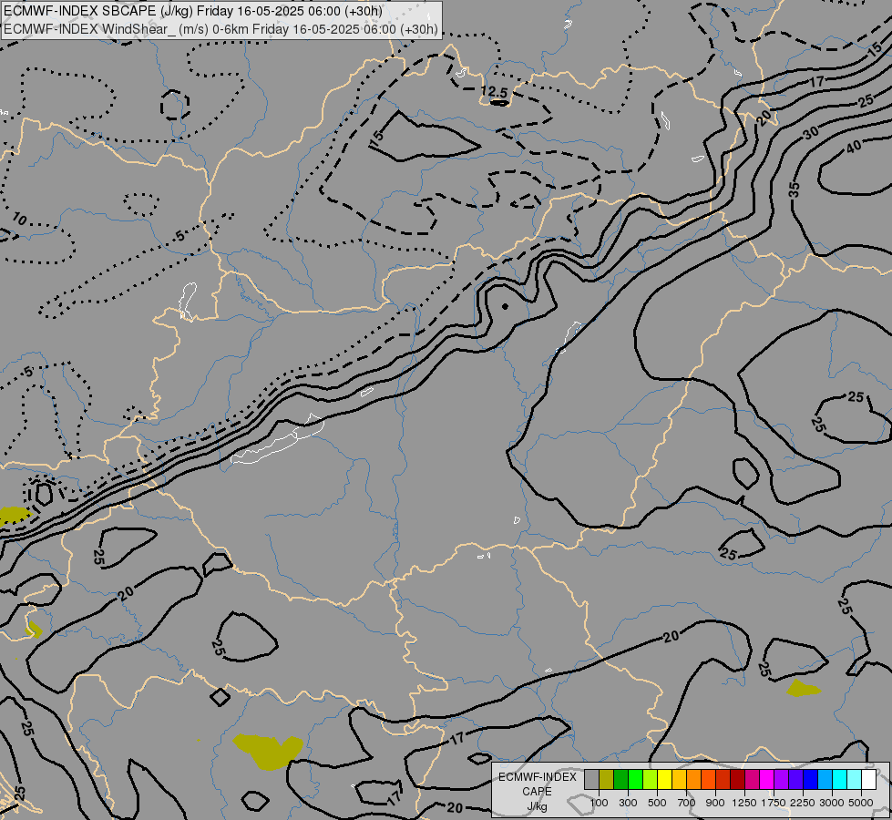Select the white swatch ending the legend

point(868,780)
